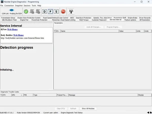This screenshot has height=114, width=152.
Task: Click the second gray engine icon with plus
Action: 38,12
